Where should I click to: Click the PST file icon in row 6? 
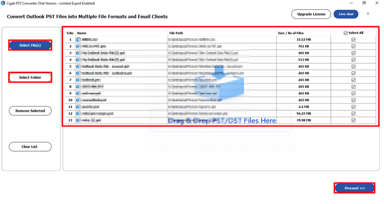[78, 73]
